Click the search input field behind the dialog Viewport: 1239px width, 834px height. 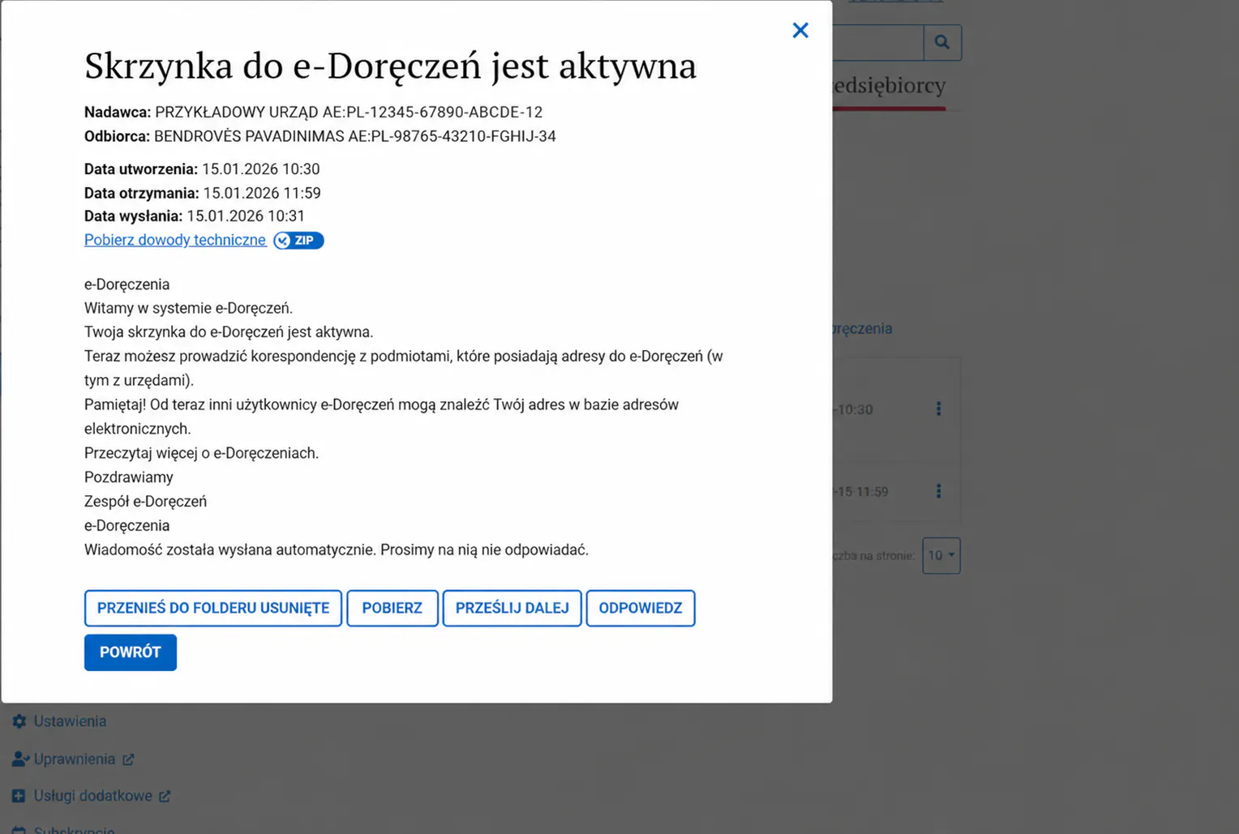[x=878, y=42]
